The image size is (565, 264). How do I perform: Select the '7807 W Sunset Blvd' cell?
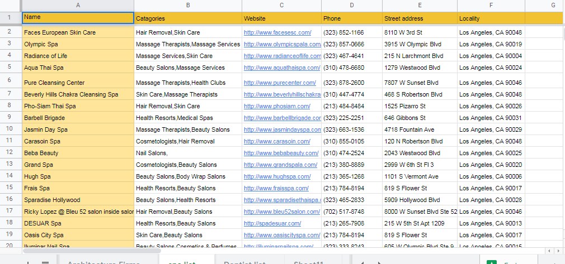(420, 80)
